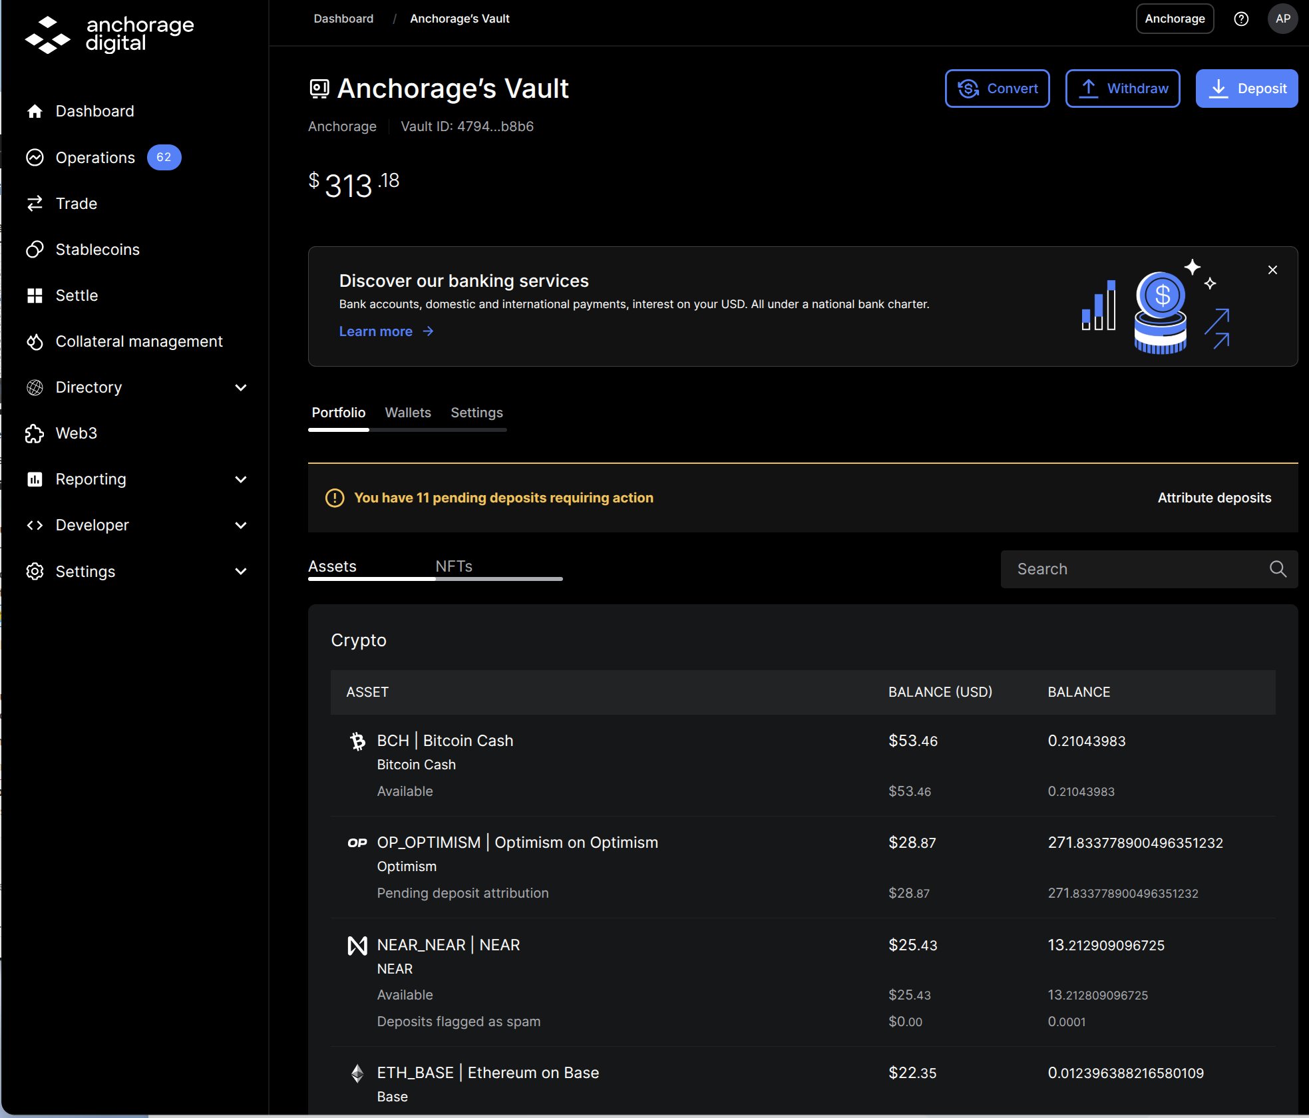Viewport: 1309px width, 1118px height.
Task: Click the Directory globe icon
Action: 35,387
